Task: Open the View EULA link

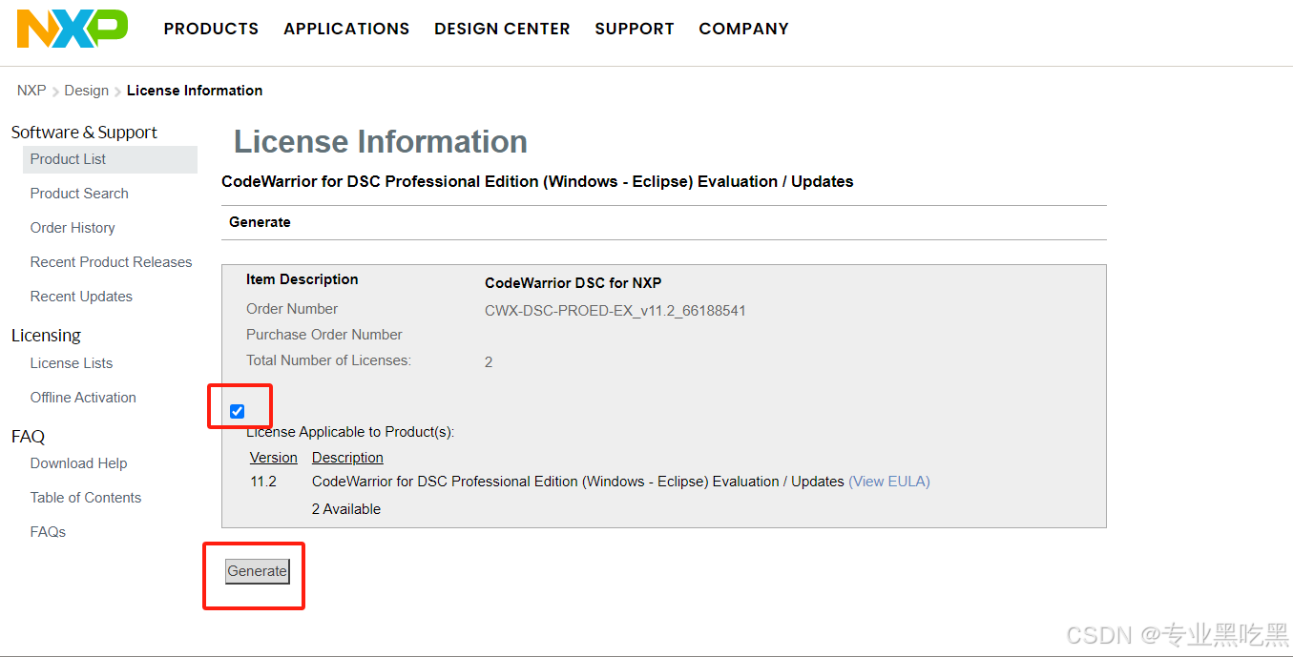Action: click(889, 482)
